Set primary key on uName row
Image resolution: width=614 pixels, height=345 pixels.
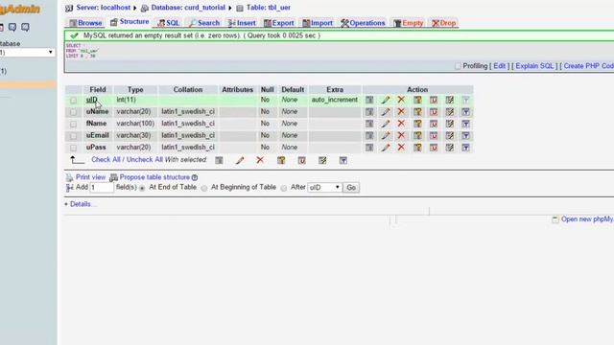417,112
